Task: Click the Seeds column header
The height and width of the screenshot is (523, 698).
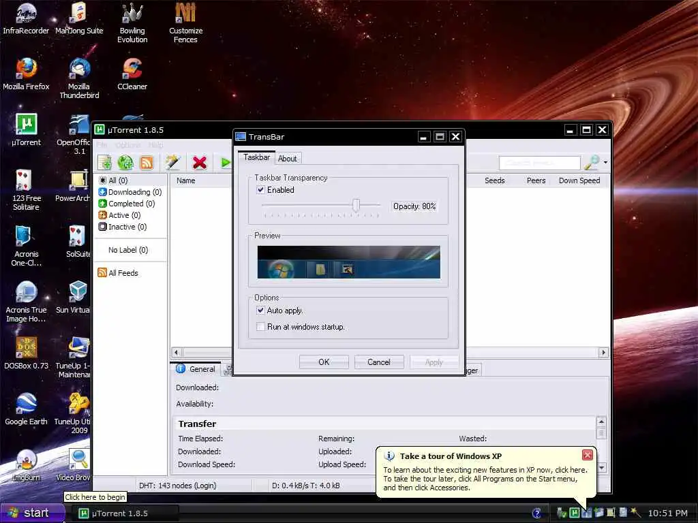Action: (x=495, y=180)
